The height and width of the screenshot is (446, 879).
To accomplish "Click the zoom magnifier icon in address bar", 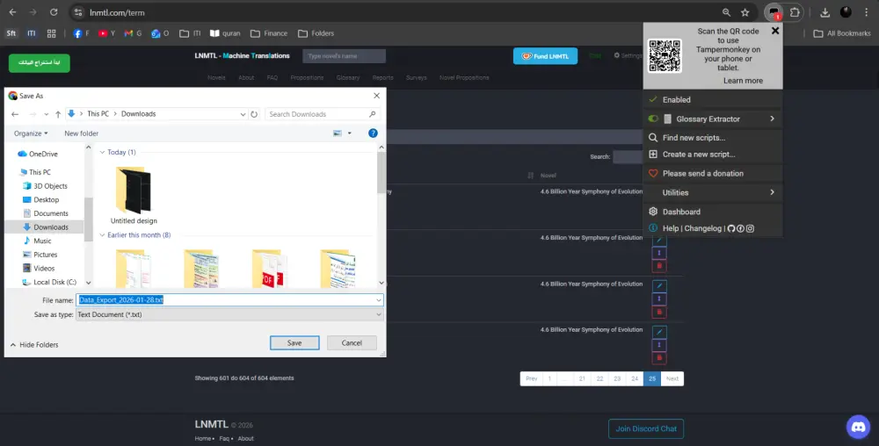I will 726,12.
